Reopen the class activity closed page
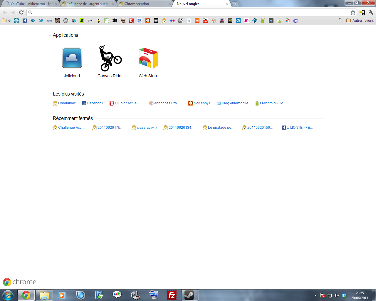This screenshot has height=301, width=376. point(147,128)
